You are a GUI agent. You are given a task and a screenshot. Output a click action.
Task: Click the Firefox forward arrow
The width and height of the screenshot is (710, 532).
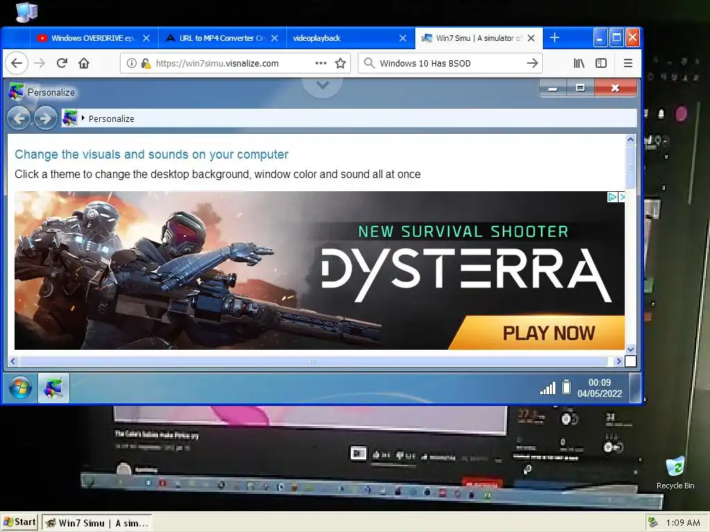[x=40, y=63]
